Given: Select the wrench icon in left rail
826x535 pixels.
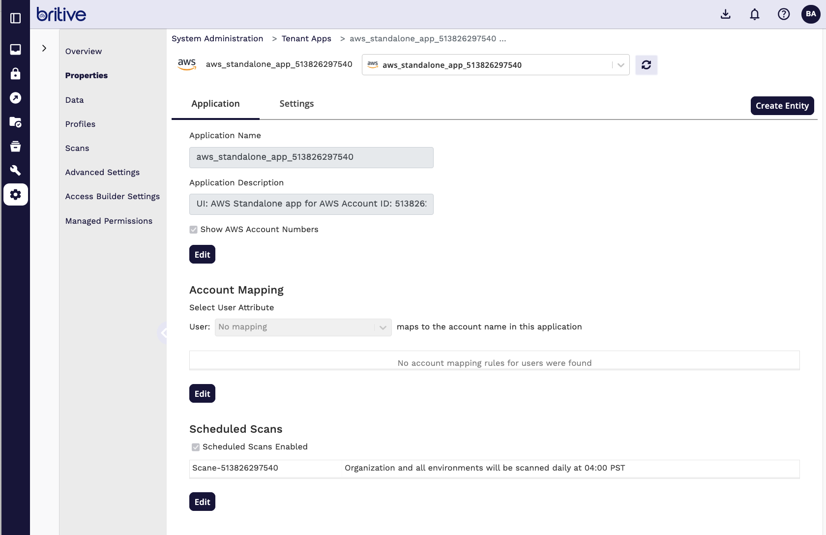Looking at the screenshot, I should click(16, 170).
